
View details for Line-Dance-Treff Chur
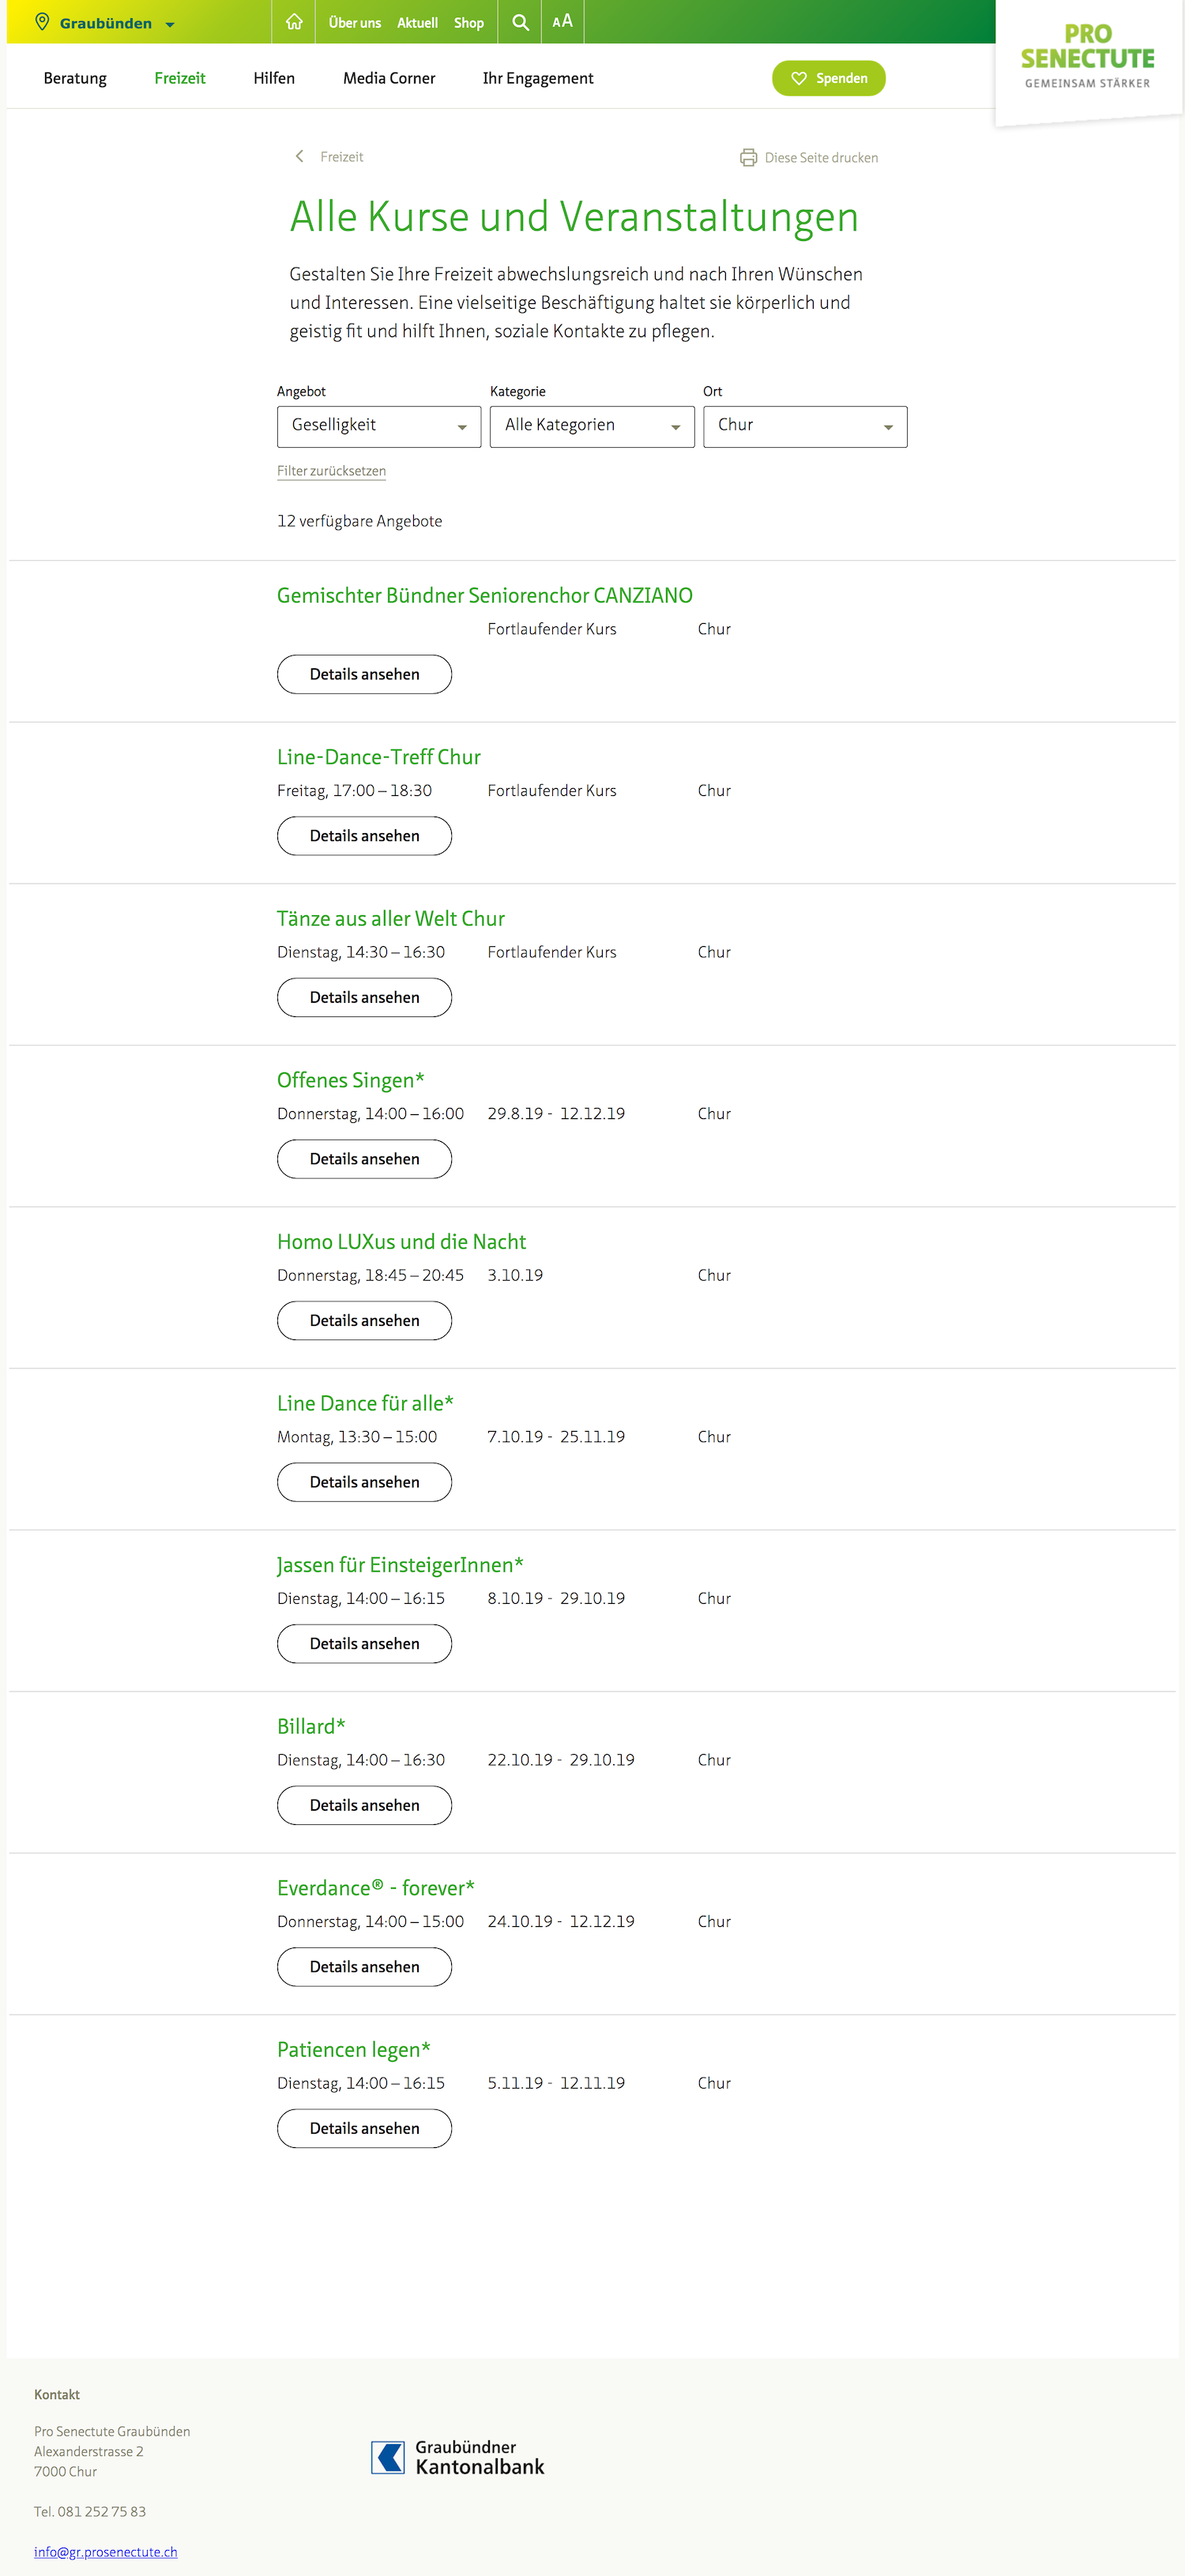364,836
